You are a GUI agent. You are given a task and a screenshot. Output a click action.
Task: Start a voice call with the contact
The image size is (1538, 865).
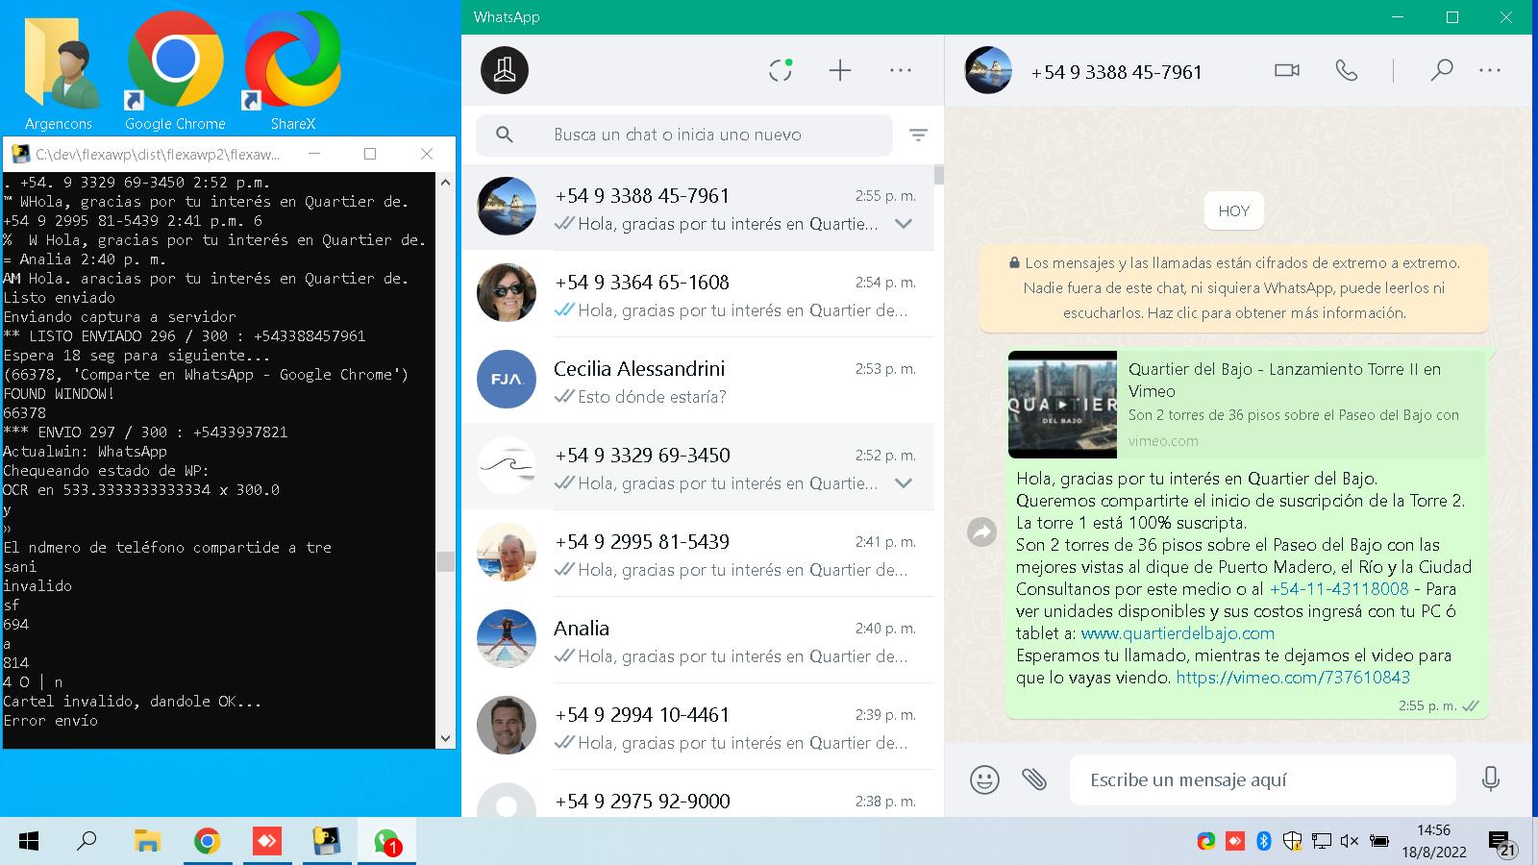pos(1347,70)
